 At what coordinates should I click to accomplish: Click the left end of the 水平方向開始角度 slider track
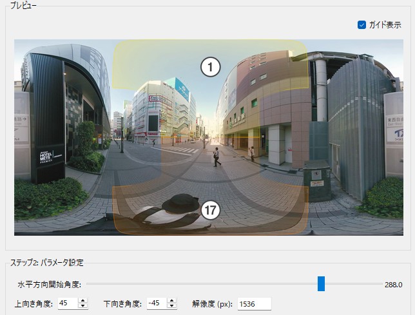tap(88, 284)
